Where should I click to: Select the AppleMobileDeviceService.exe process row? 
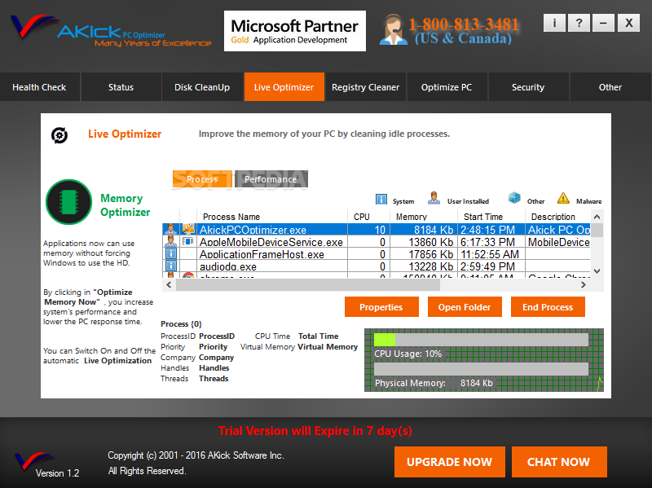point(377,242)
